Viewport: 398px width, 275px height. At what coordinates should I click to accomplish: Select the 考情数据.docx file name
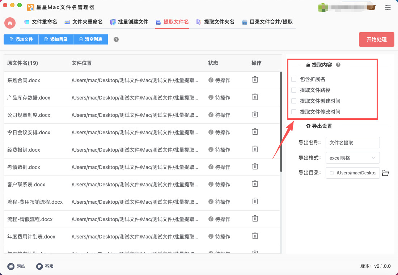[24, 167]
